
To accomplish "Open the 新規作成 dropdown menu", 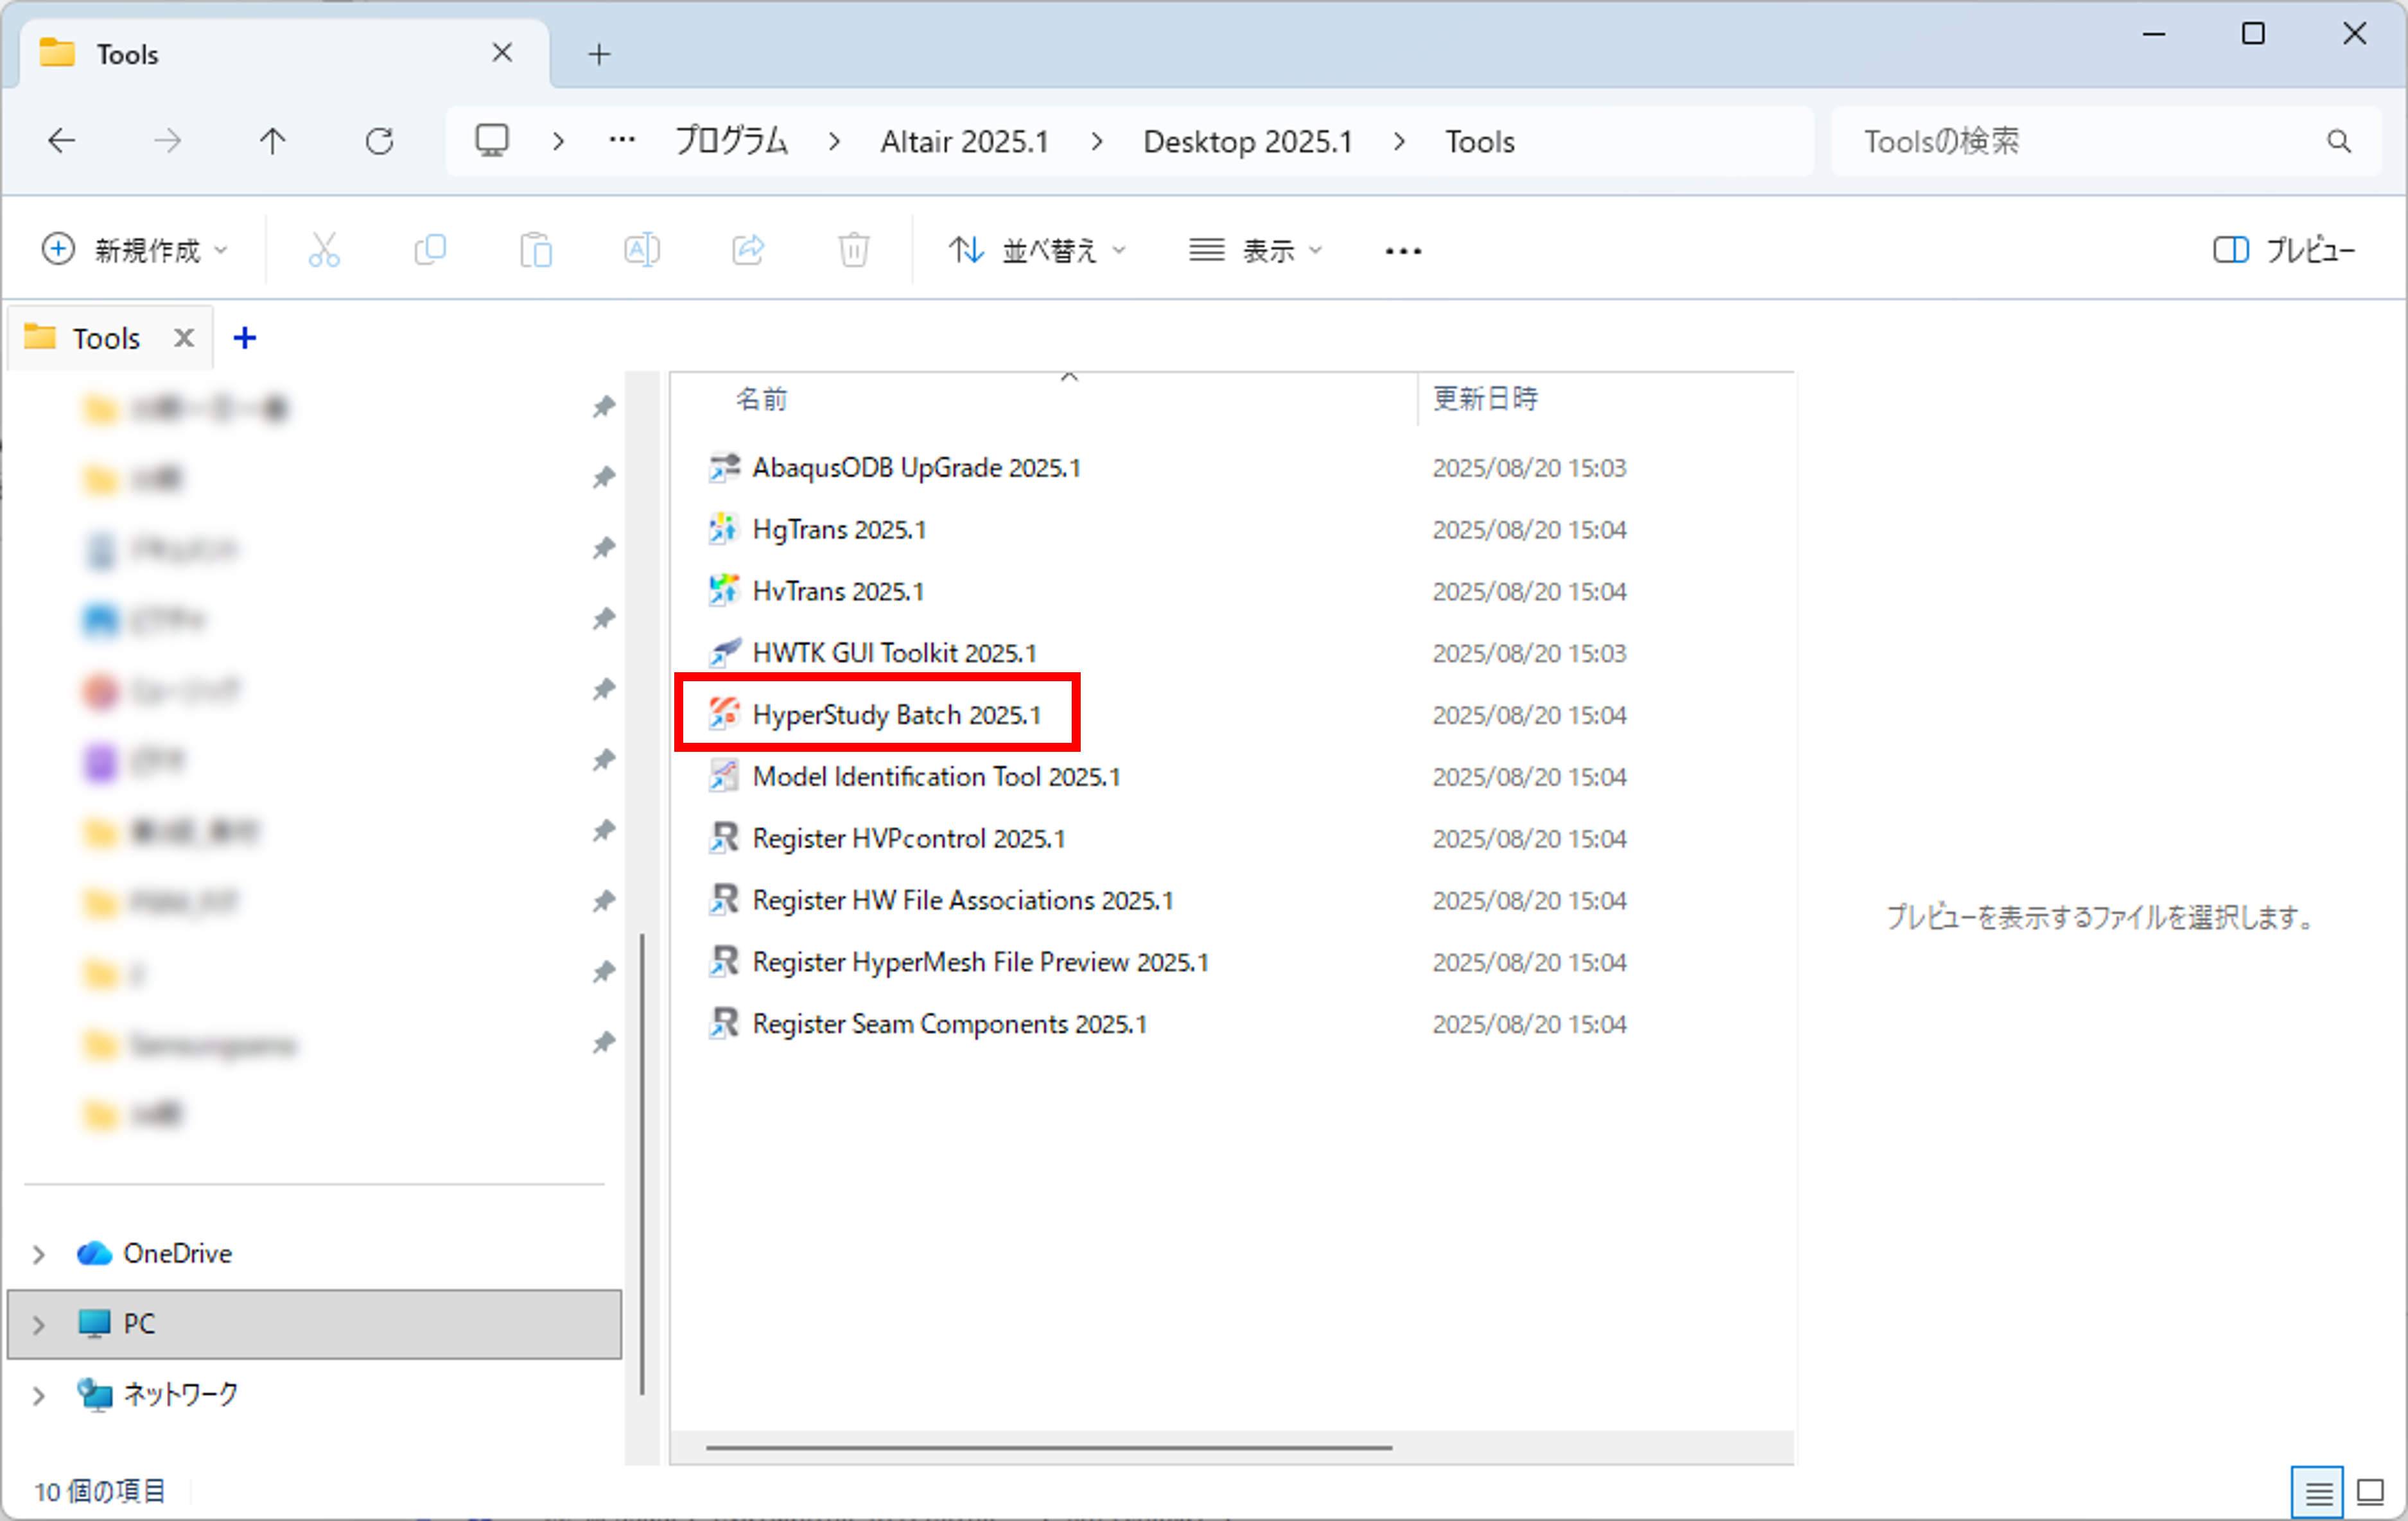I will coord(135,250).
